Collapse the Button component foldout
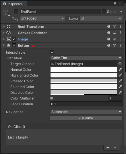126x154 pixels. [x=4, y=46]
